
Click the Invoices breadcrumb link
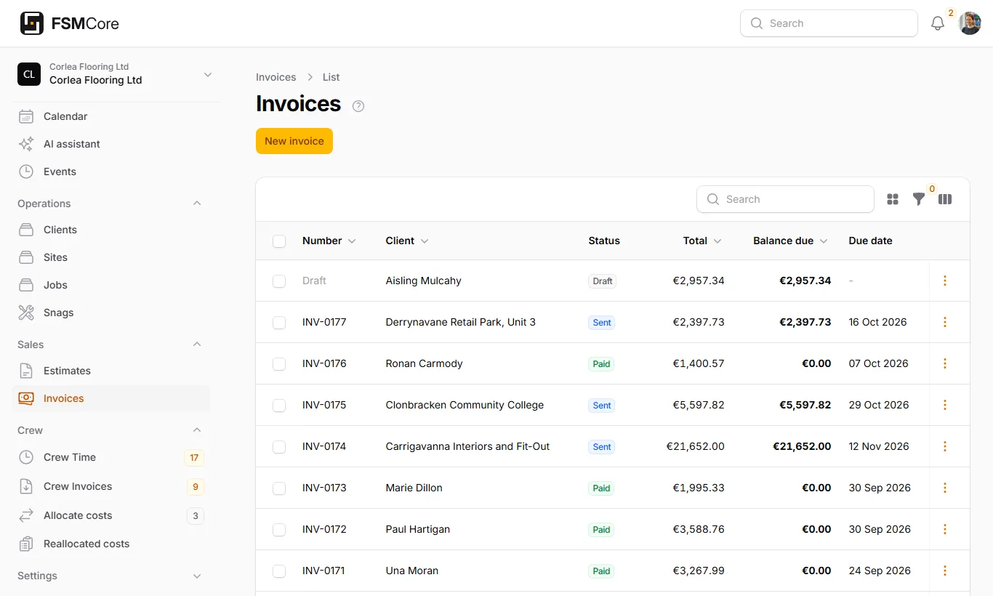(276, 77)
